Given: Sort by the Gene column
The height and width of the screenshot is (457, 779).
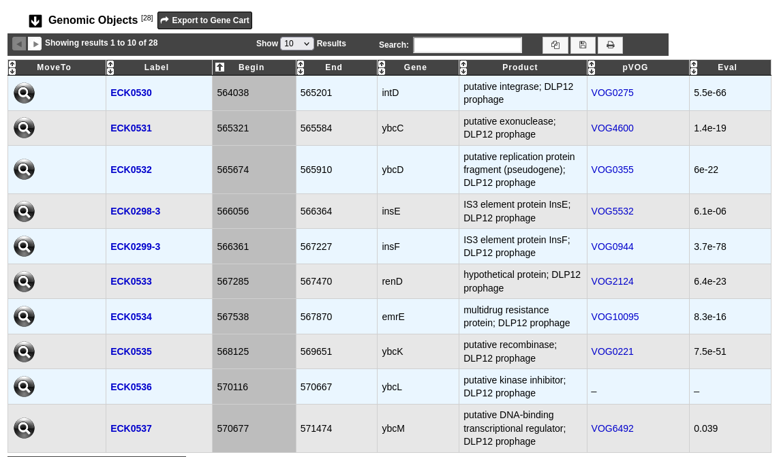Looking at the screenshot, I should pos(418,67).
